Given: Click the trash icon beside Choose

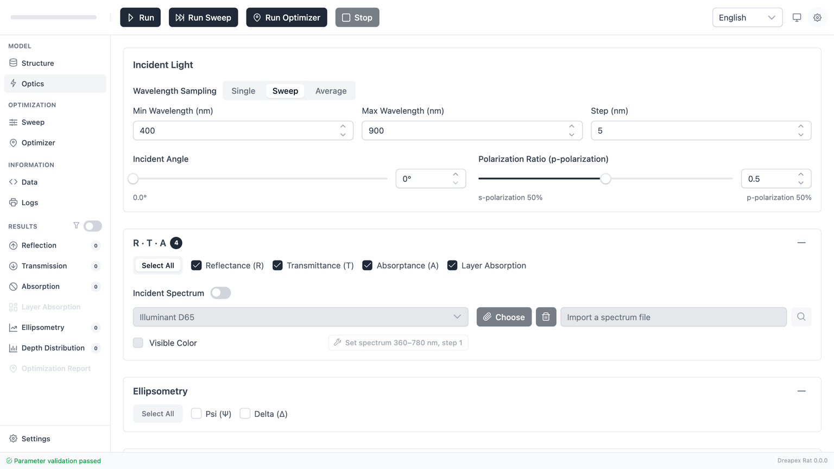Looking at the screenshot, I should click(546, 317).
